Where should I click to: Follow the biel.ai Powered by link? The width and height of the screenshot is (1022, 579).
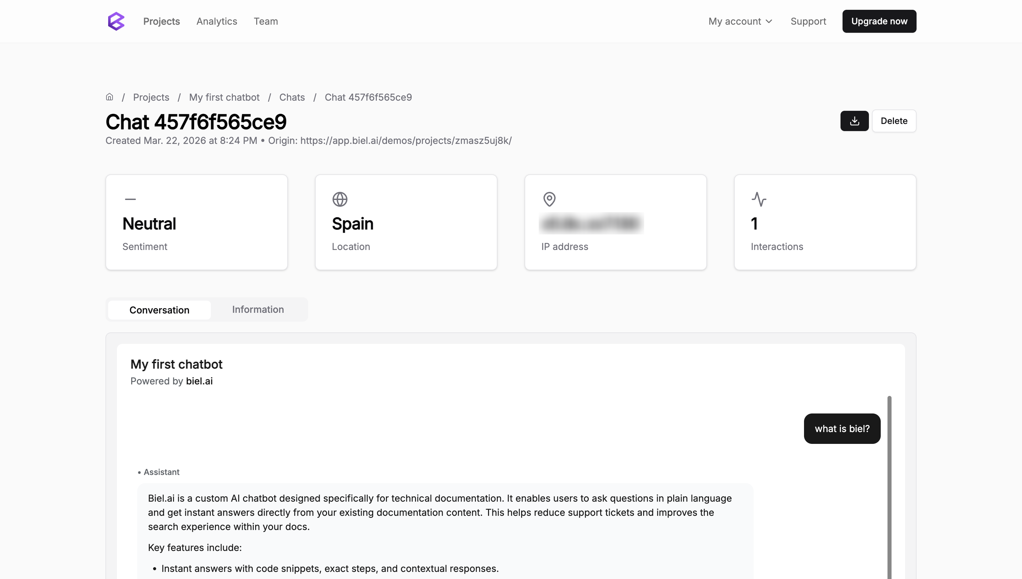coord(199,381)
